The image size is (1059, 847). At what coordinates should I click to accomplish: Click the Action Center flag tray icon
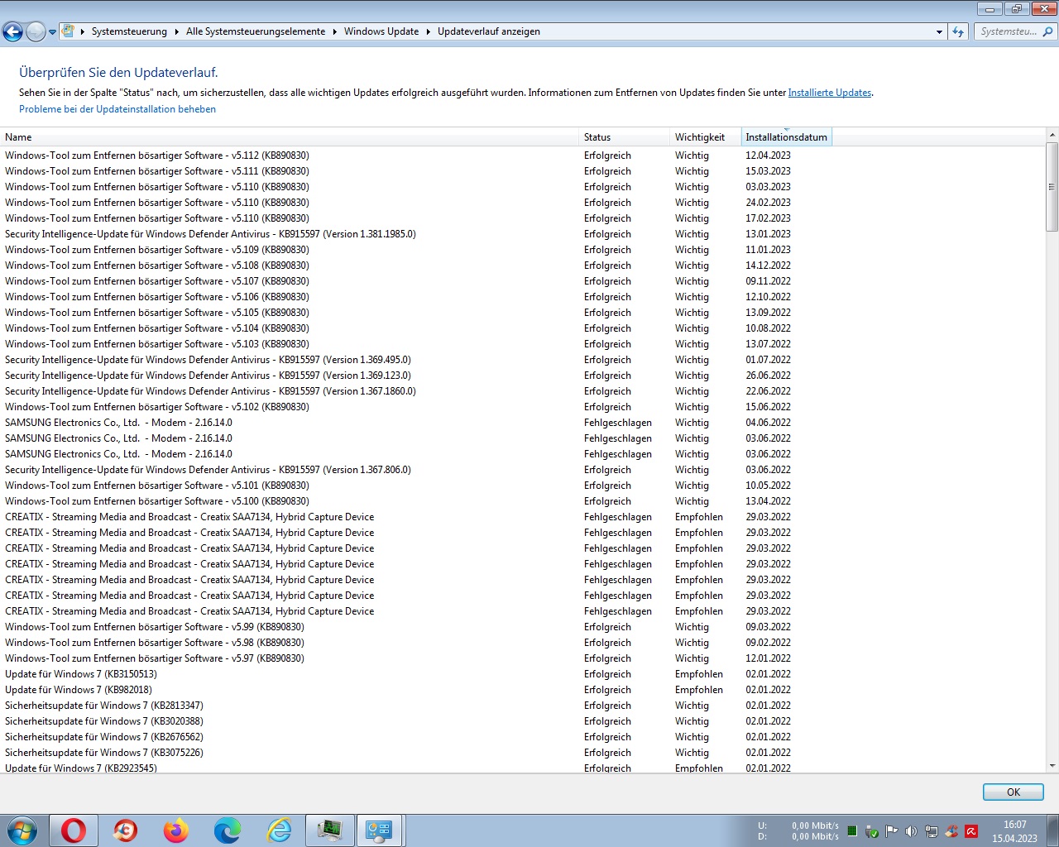tap(891, 831)
